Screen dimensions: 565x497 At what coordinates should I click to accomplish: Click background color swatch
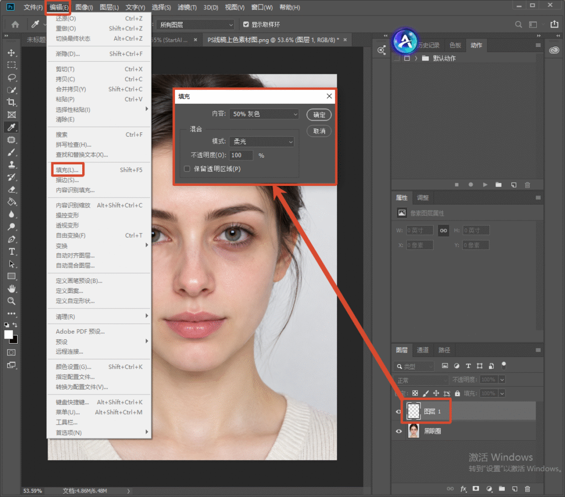pyautogui.click(x=15, y=340)
